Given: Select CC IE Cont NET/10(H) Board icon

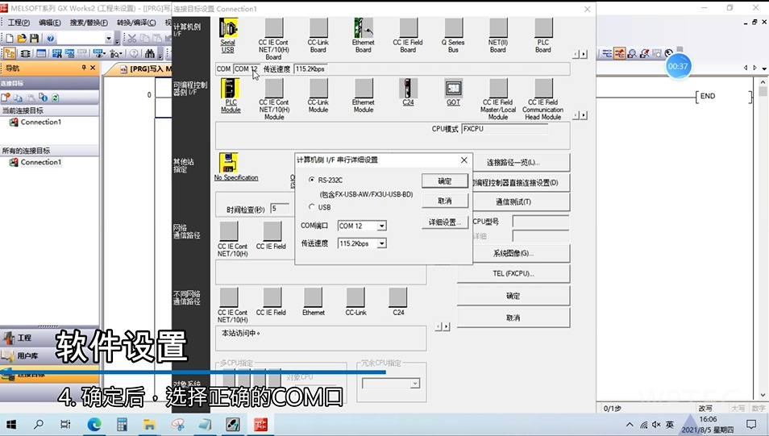Looking at the screenshot, I should (x=273, y=28).
